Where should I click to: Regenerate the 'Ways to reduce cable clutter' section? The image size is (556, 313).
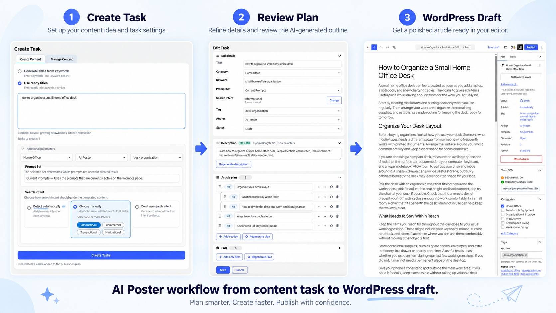[x=331, y=216]
